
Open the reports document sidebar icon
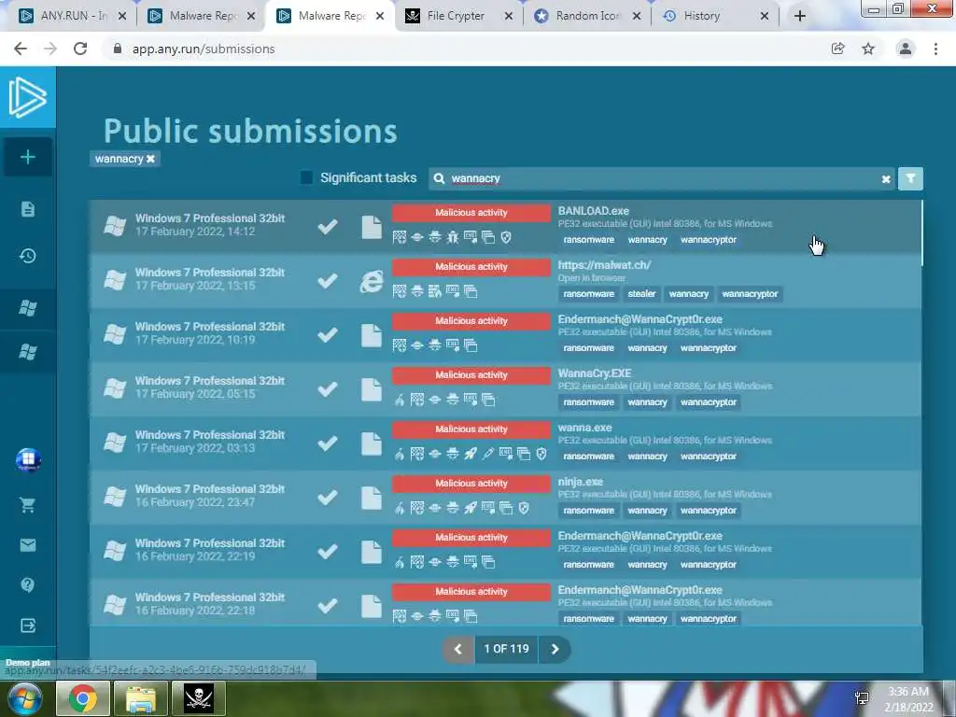[27, 209]
